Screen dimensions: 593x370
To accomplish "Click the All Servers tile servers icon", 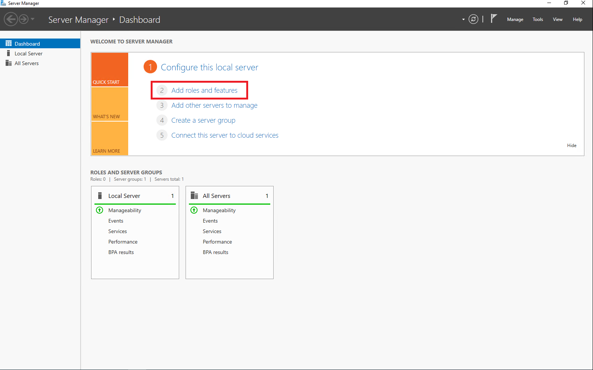I will (194, 196).
